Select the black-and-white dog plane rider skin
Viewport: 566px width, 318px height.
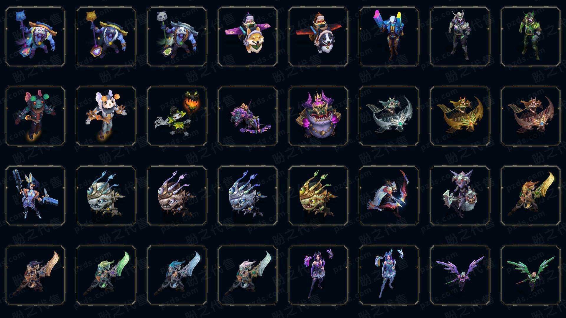[318, 37]
